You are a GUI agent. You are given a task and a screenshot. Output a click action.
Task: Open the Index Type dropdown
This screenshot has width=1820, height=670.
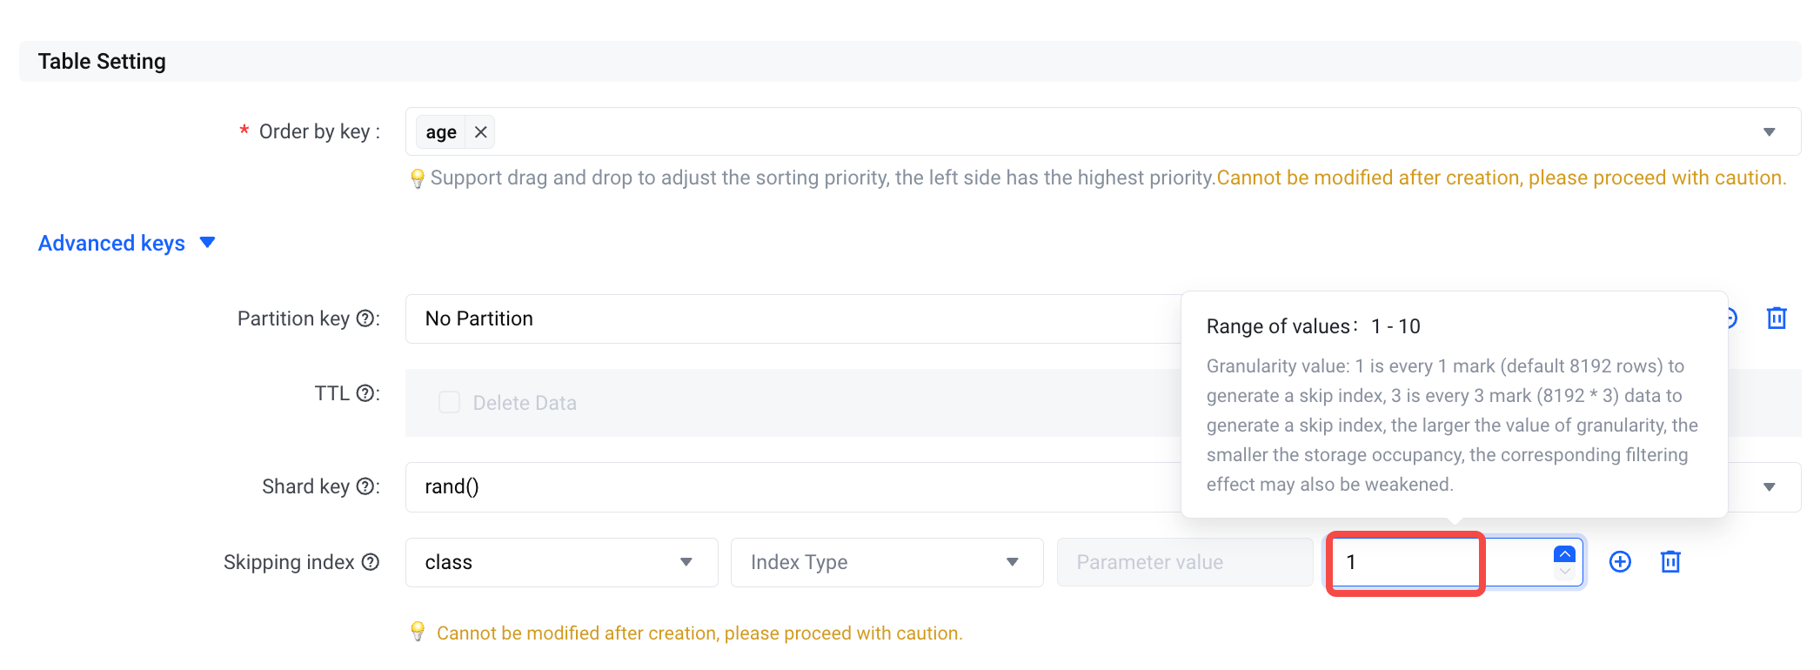coord(887,562)
